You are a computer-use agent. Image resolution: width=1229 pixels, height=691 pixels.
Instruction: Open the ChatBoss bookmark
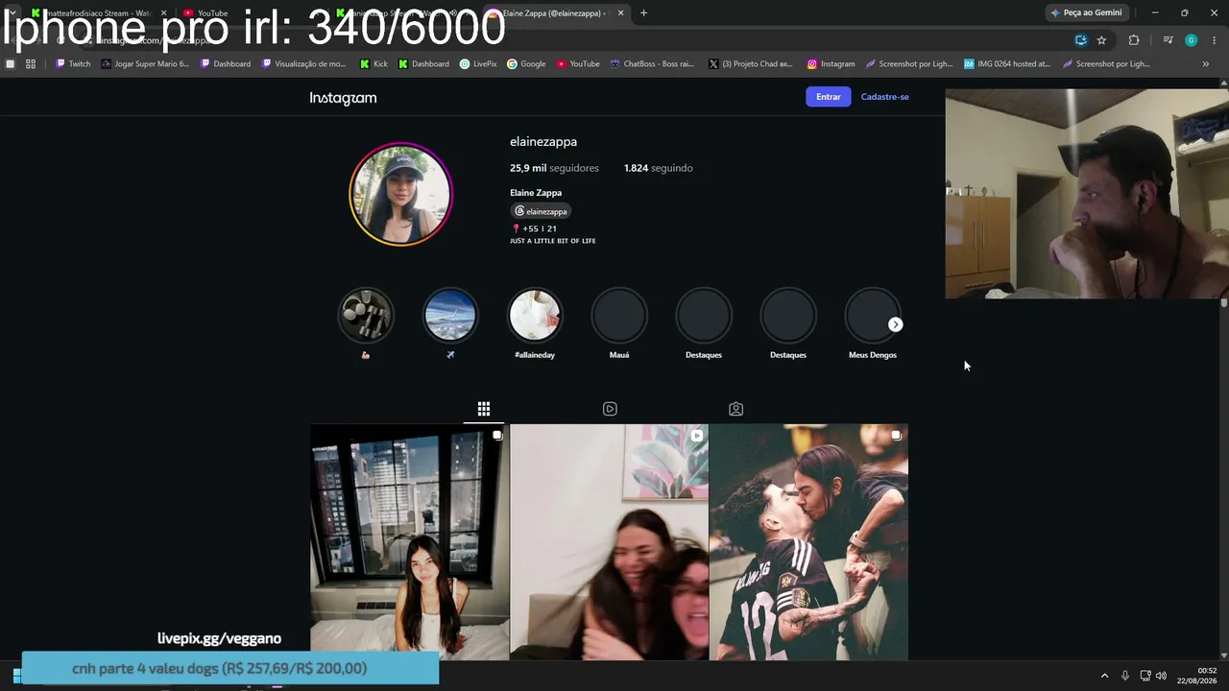click(x=652, y=64)
